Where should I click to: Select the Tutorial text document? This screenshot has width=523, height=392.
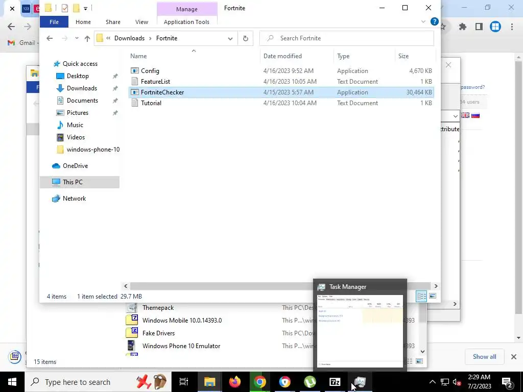pyautogui.click(x=281, y=103)
